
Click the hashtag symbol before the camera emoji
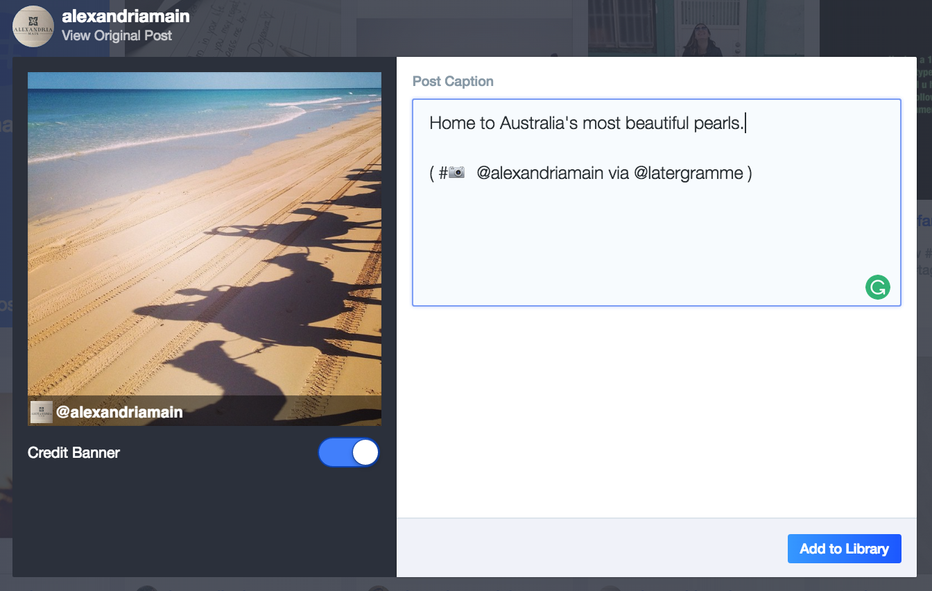click(443, 173)
